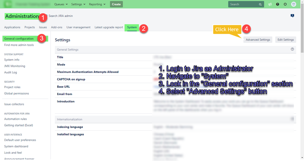304x161 pixels.
Task: Open the Latest upgrade report tab
Action: 109,27
